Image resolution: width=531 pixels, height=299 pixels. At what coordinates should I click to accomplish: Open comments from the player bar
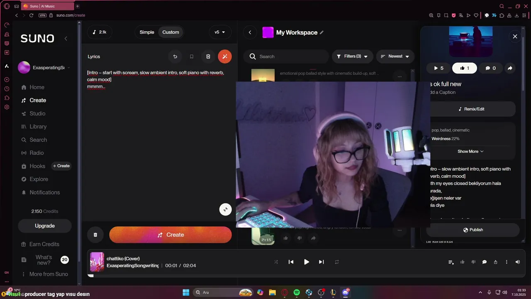(x=484, y=262)
